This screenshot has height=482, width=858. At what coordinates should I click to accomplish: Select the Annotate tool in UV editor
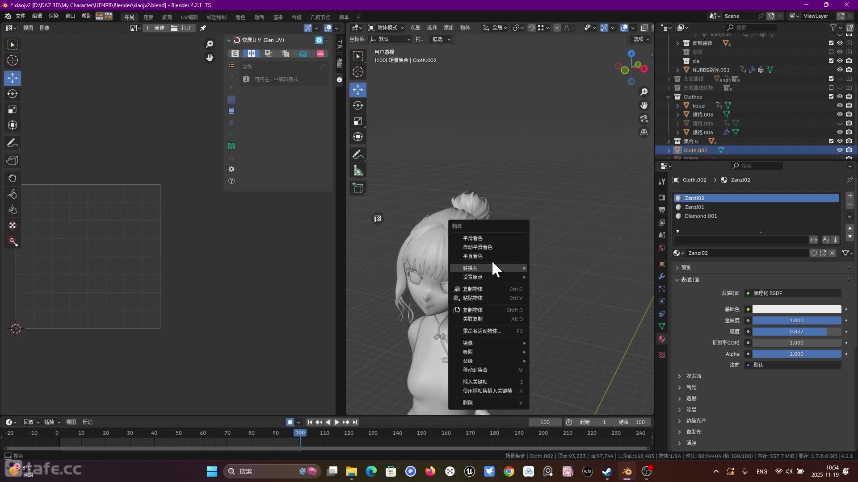(x=13, y=143)
